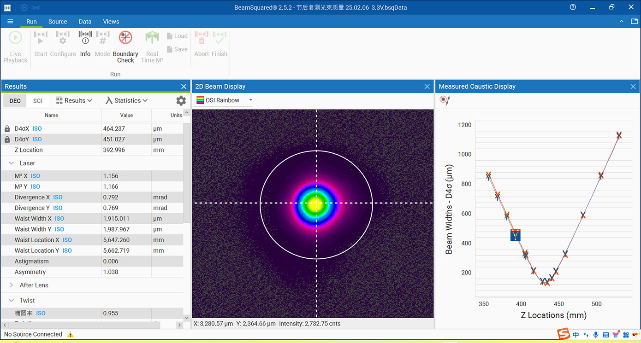Image resolution: width=641 pixels, height=343 pixels.
Task: Open the Views ribbon tab
Action: pos(111,22)
